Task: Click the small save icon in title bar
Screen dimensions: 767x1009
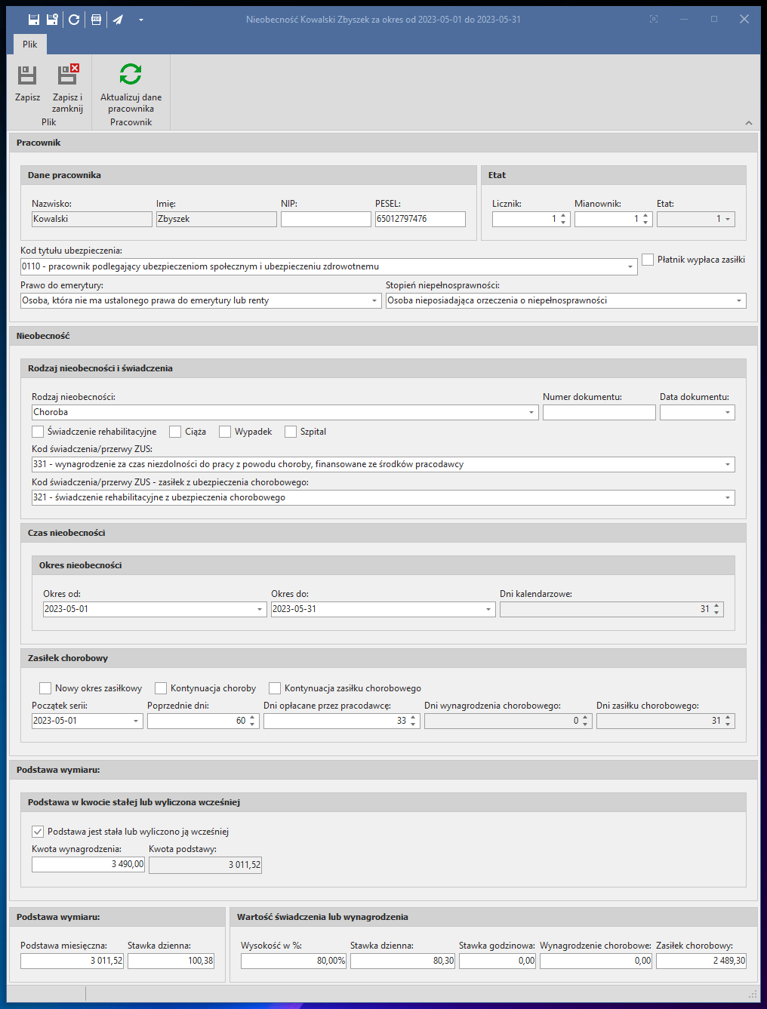Action: 34,20
